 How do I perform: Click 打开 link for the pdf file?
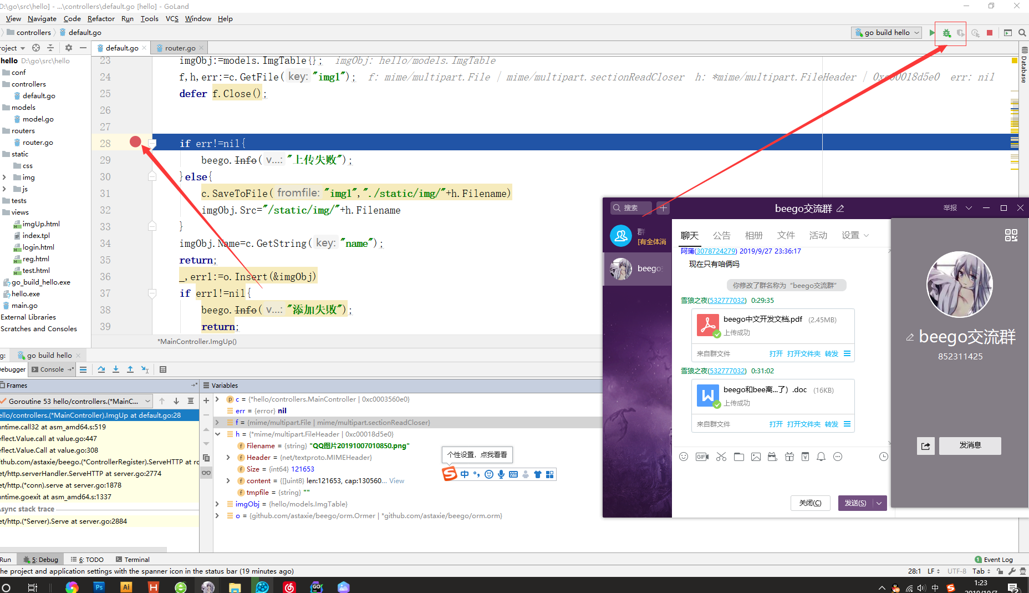(x=776, y=353)
